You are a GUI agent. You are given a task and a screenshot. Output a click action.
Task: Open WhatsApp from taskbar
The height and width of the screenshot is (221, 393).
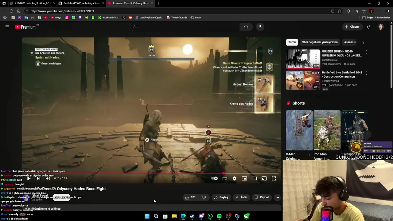coord(210,216)
